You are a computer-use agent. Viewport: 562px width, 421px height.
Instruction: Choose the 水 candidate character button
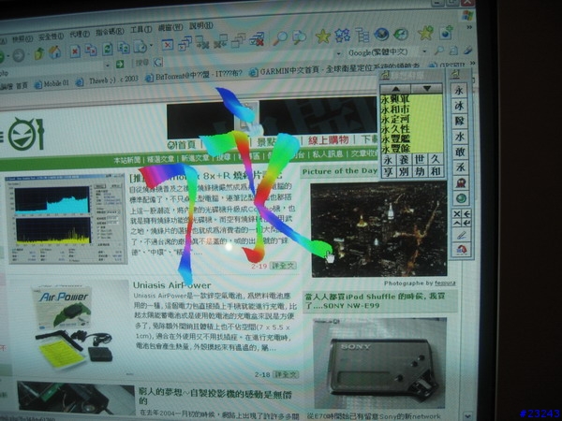(x=460, y=137)
